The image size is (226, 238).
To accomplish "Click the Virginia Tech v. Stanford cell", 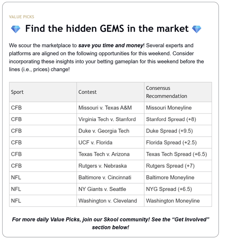I will pyautogui.click(x=110, y=119).
